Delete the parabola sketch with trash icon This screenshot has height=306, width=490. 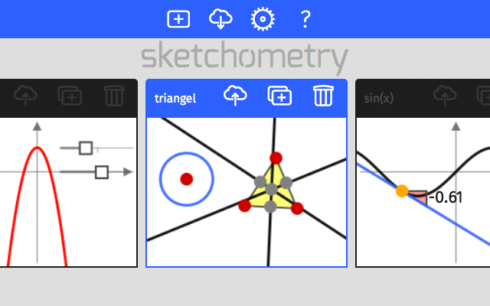114,96
